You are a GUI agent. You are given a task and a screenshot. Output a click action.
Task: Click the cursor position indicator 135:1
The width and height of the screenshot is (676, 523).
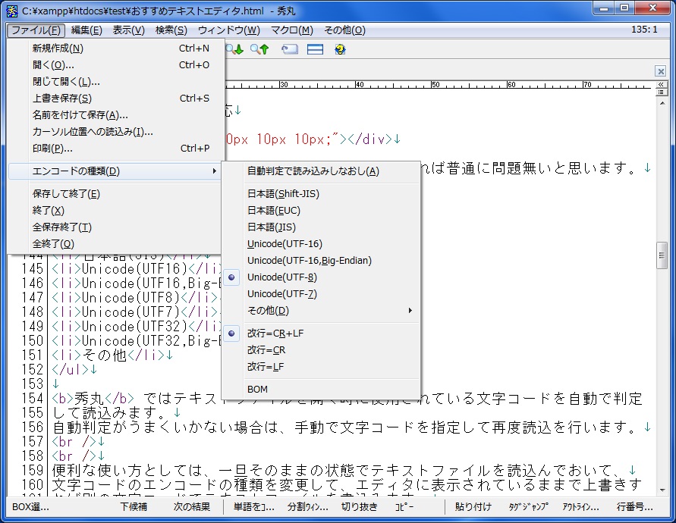[x=645, y=30]
